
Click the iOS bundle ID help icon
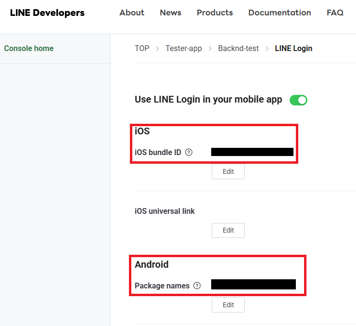tap(189, 152)
